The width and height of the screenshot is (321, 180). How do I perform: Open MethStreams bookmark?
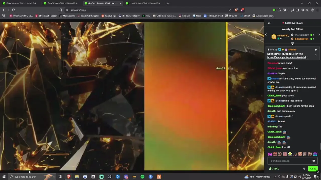click(x=67, y=16)
